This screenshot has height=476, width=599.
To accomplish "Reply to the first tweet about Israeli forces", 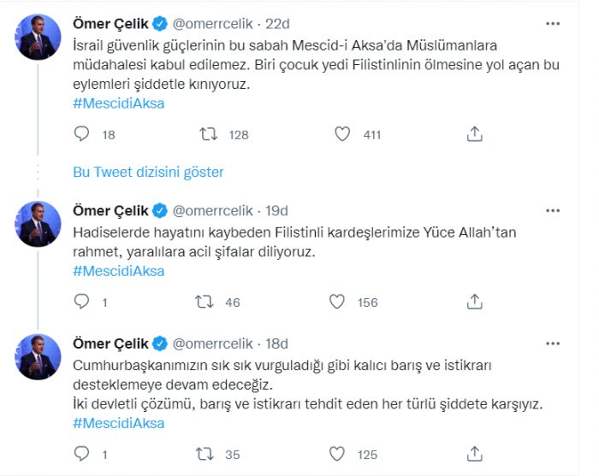I will pyautogui.click(x=82, y=134).
